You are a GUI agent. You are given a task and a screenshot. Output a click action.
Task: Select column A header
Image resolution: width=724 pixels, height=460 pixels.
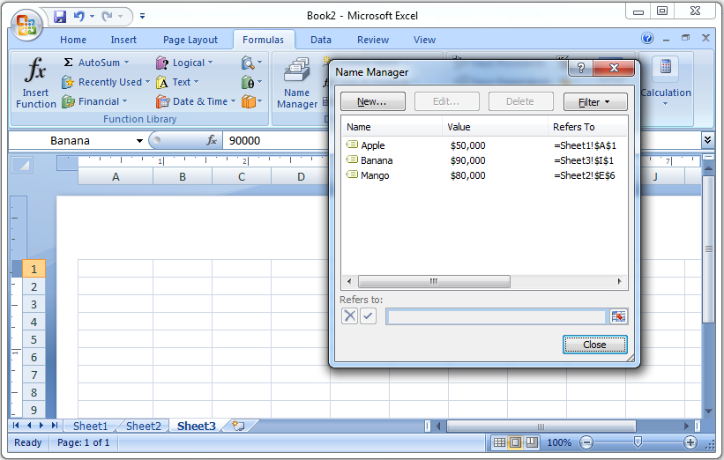tap(116, 177)
